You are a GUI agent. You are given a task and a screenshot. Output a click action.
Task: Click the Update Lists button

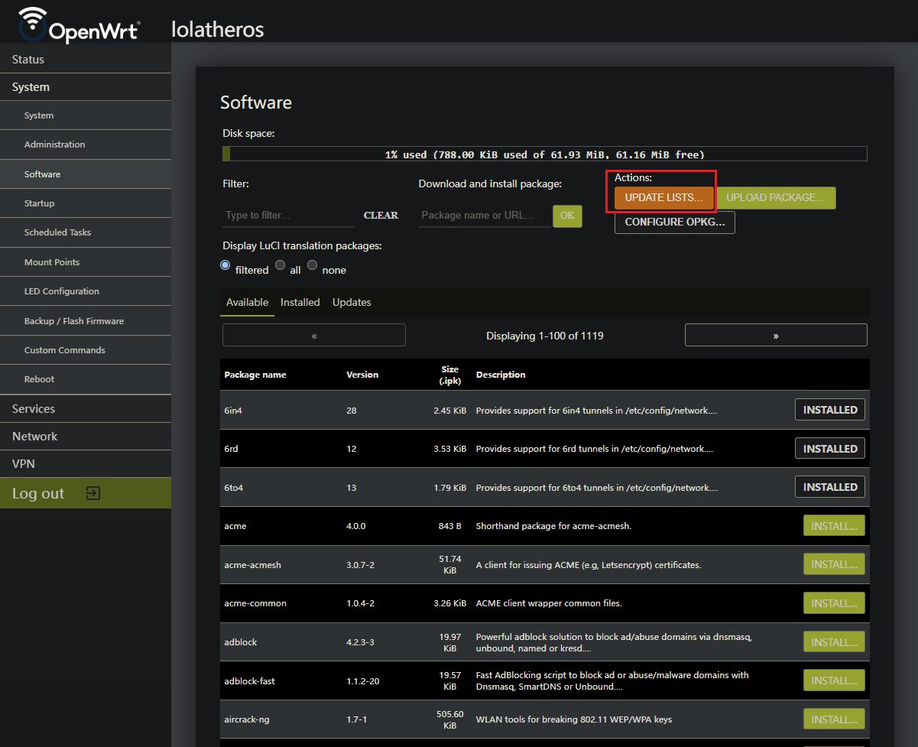coord(664,198)
